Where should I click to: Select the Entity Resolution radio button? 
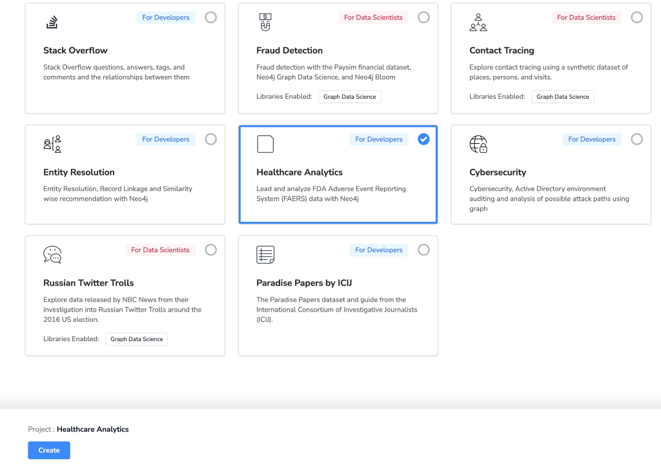(211, 139)
